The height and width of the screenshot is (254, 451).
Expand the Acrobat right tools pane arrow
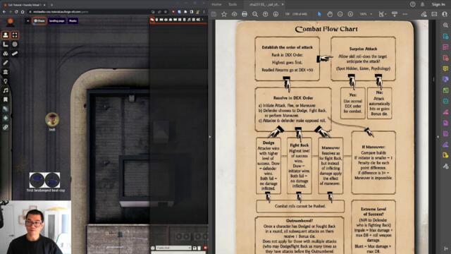438,137
